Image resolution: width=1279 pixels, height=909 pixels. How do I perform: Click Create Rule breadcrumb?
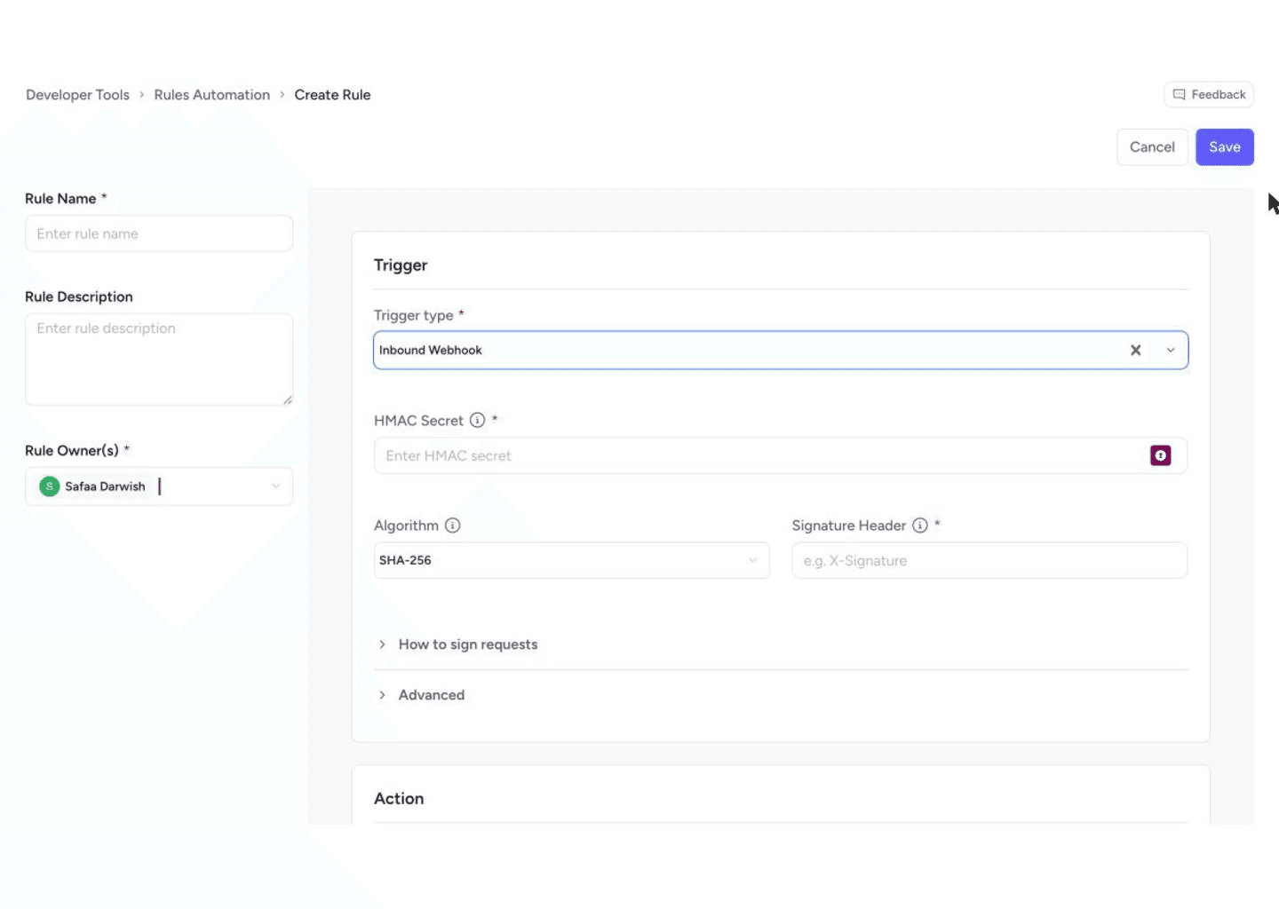tap(332, 95)
